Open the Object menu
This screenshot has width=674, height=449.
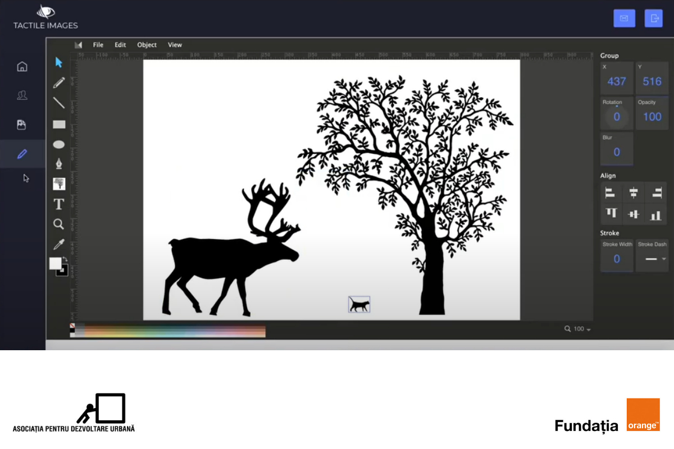pos(147,44)
